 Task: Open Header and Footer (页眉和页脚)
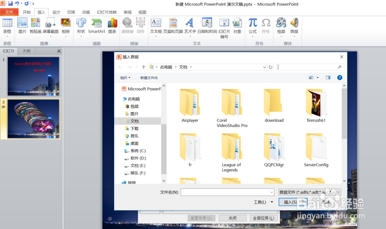pos(173,26)
